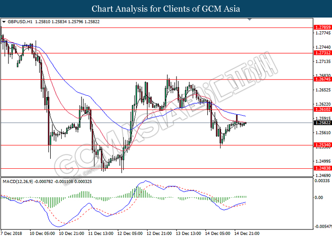Screen dimensions: 332x237
Task: Click the 1.25915 price scale value
Action: click(323, 118)
